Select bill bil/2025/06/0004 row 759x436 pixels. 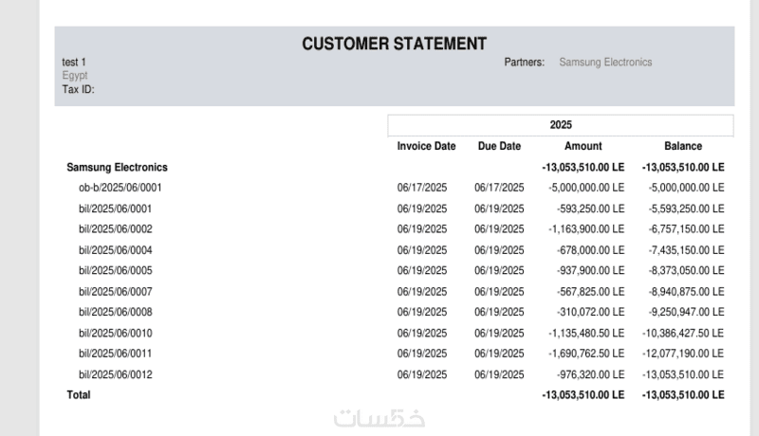[115, 250]
